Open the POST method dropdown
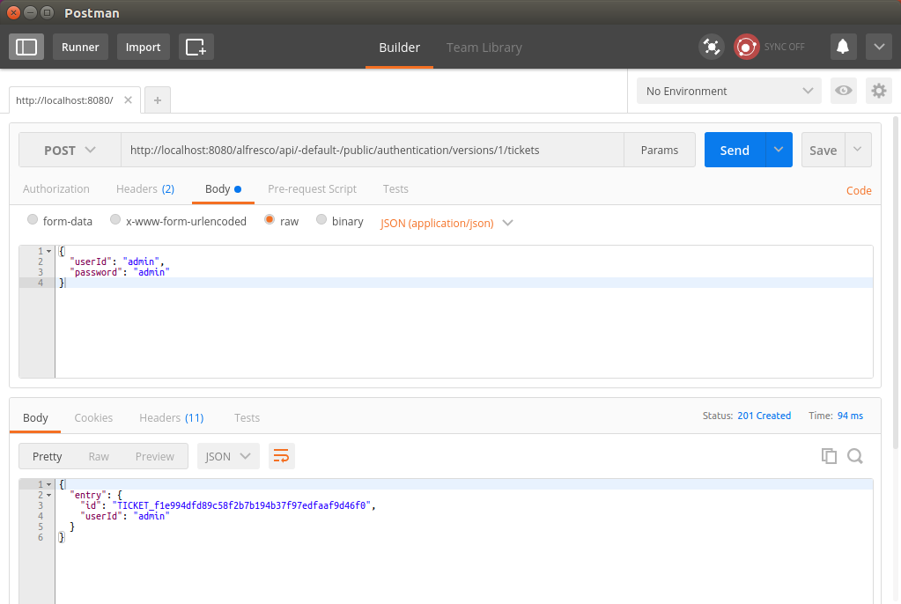 pyautogui.click(x=70, y=150)
